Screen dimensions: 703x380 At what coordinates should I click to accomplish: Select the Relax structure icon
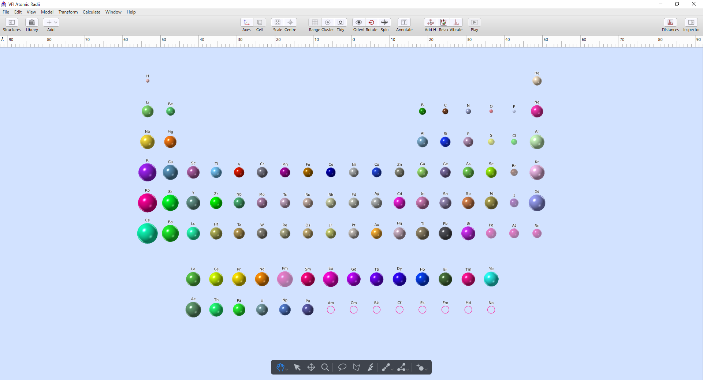[443, 23]
